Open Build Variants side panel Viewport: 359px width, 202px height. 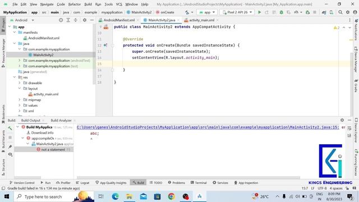(x=3, y=141)
